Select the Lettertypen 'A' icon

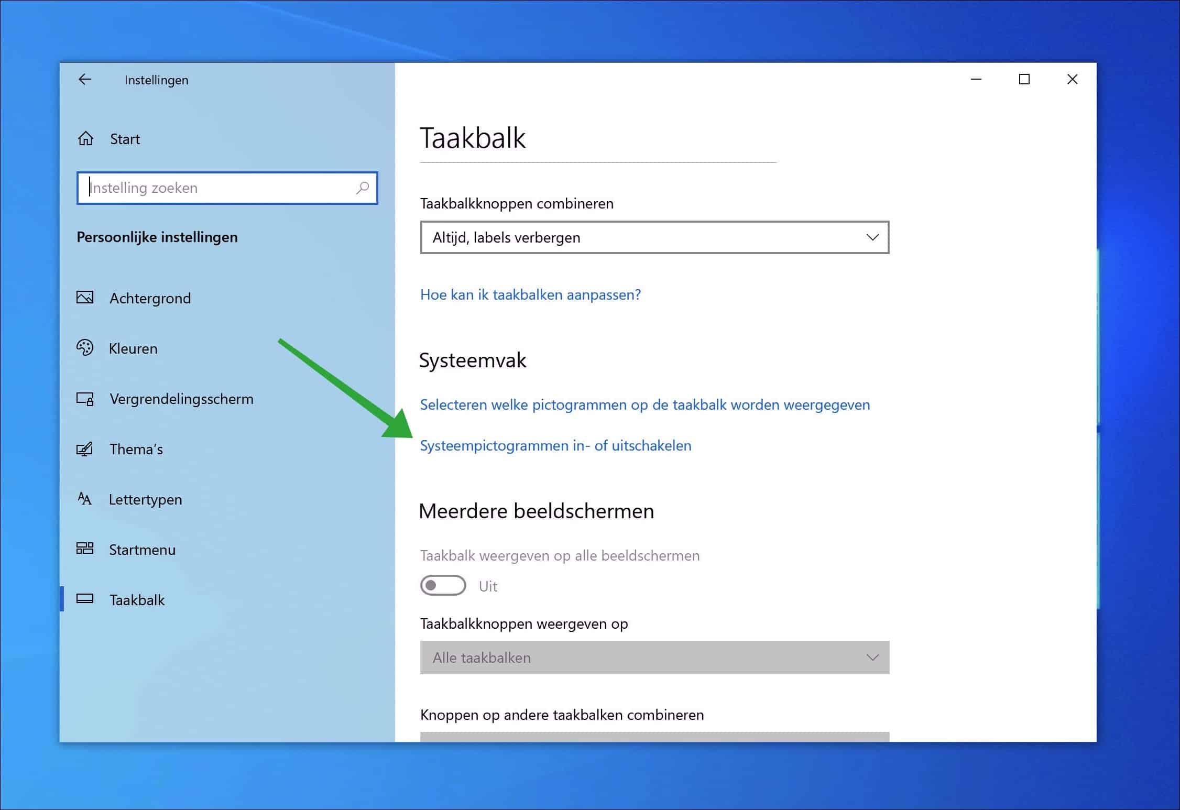click(85, 499)
